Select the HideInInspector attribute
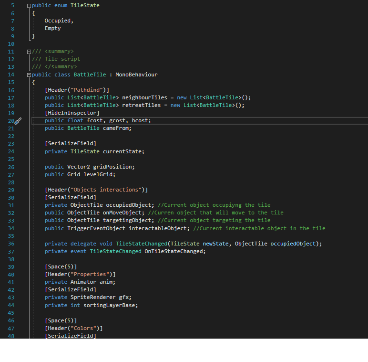The width and height of the screenshot is (368, 362). 72,113
